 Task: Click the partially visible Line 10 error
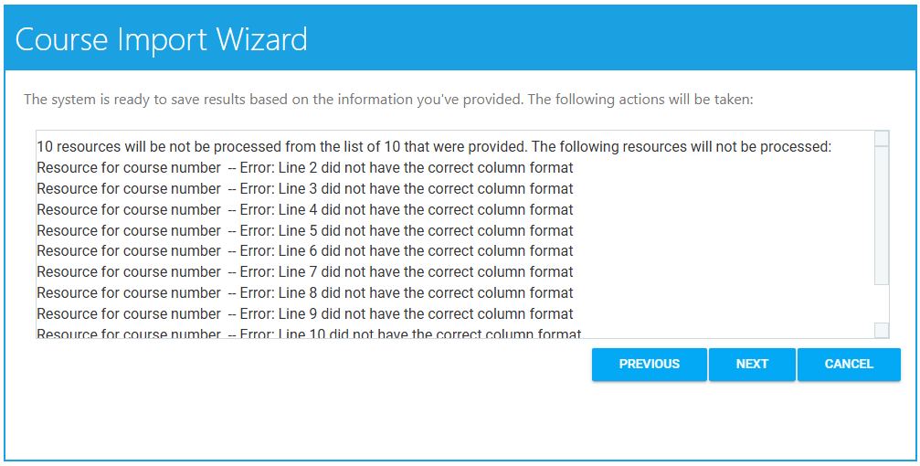point(309,334)
